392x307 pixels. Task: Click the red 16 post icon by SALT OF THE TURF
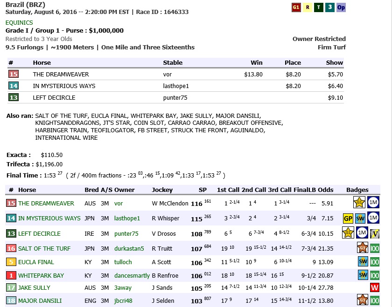11,248
